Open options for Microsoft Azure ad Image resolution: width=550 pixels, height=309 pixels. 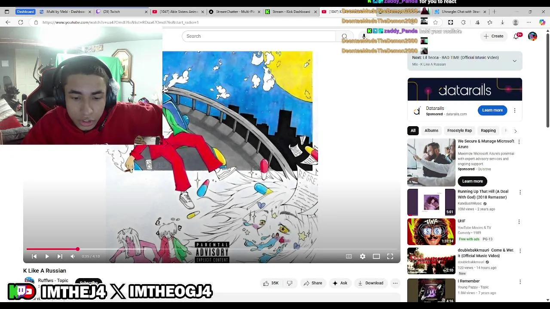click(519, 142)
